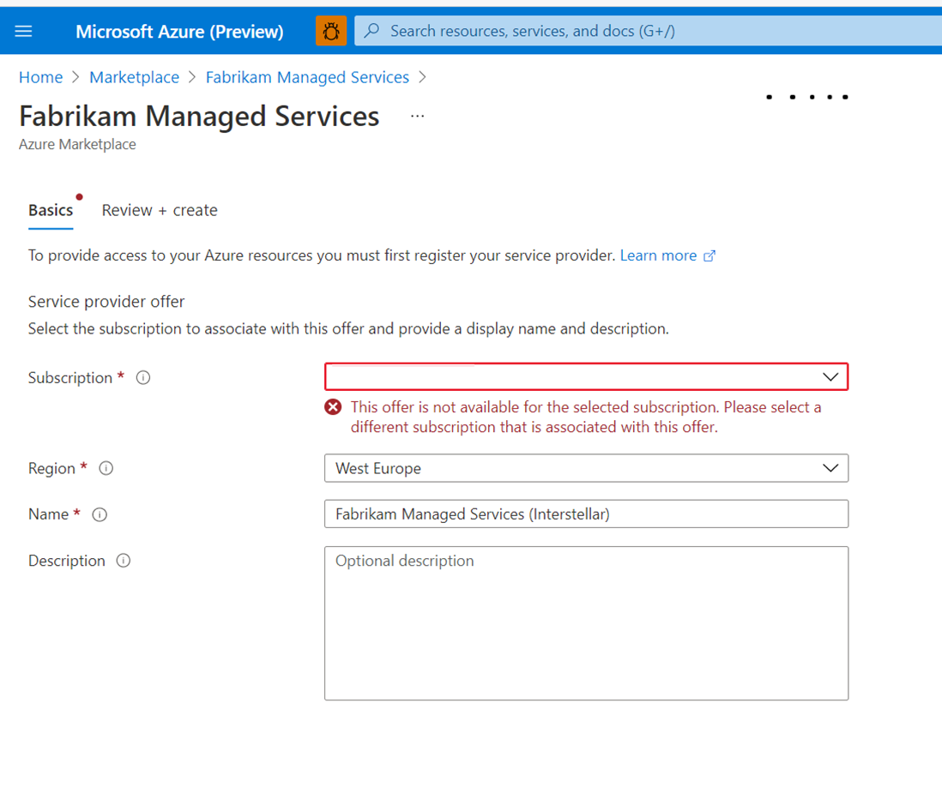Focus the Search resources, services, and docs box

[649, 31]
